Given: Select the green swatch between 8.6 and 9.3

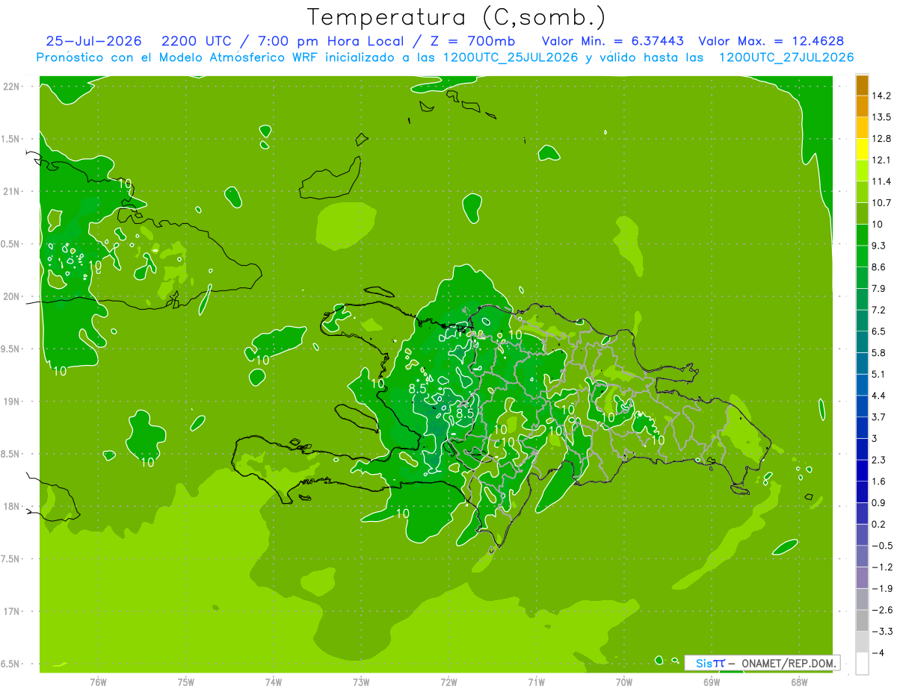Looking at the screenshot, I should point(862,257).
